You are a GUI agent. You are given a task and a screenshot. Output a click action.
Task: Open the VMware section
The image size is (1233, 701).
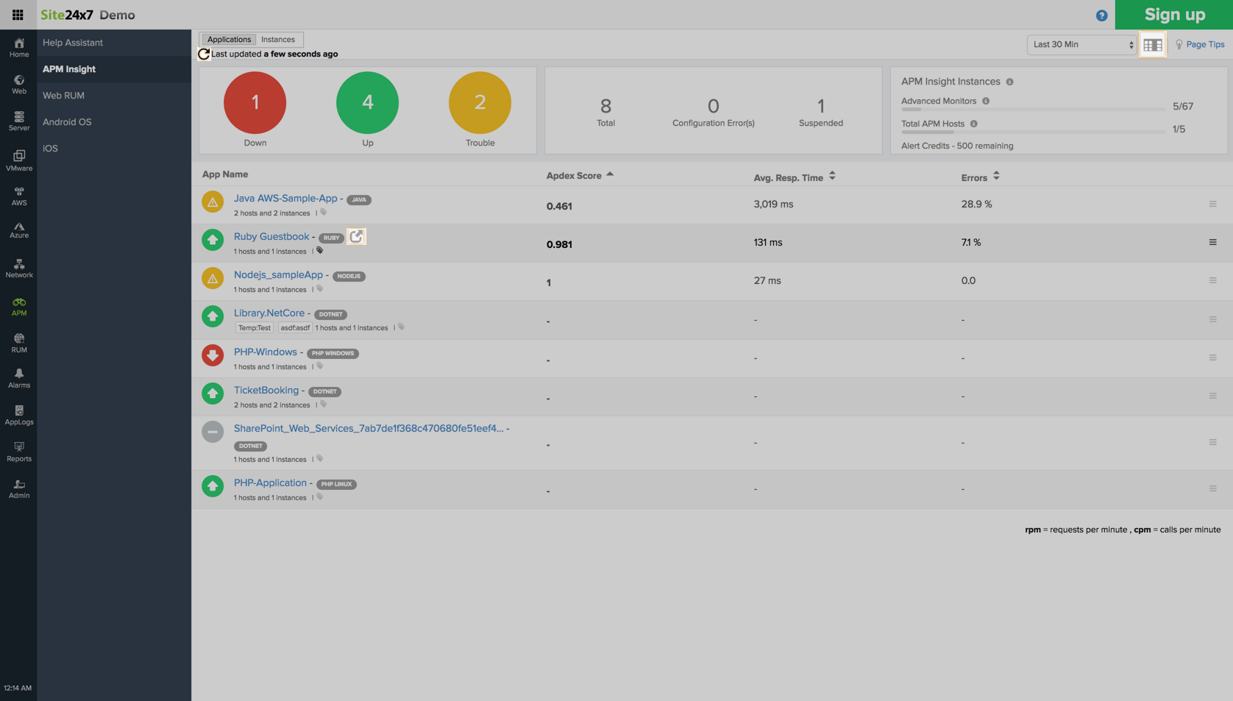coord(19,160)
